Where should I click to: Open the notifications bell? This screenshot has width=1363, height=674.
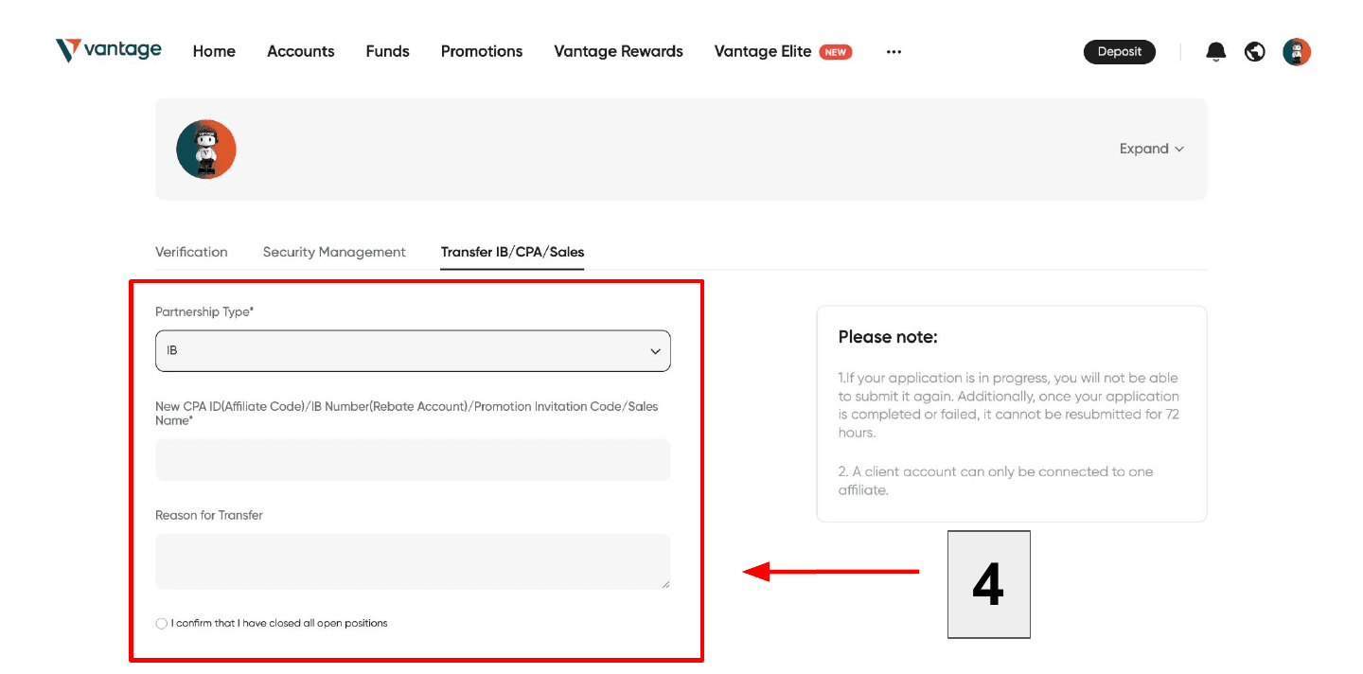pyautogui.click(x=1216, y=52)
